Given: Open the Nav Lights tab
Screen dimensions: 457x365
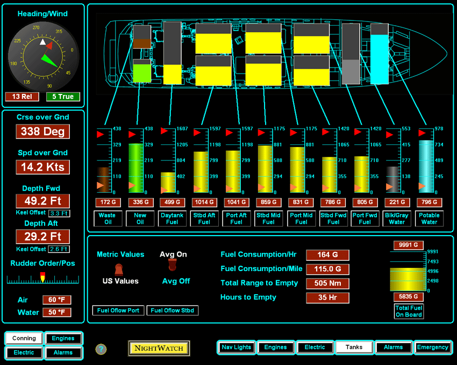Looking at the screenshot, I should coord(236,347).
